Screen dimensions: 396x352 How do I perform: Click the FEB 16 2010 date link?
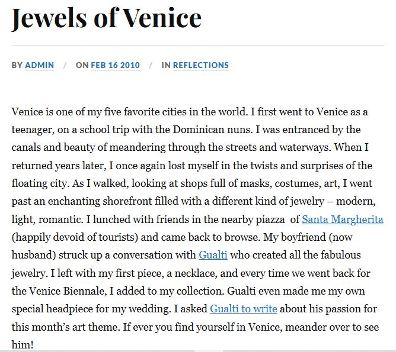115,66
